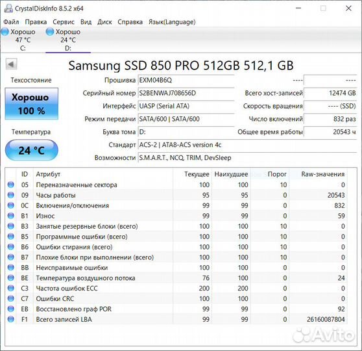The width and height of the screenshot is (362, 351).
Task: Switch to the C: disk tab at 47 °C
Action: [x=23, y=40]
